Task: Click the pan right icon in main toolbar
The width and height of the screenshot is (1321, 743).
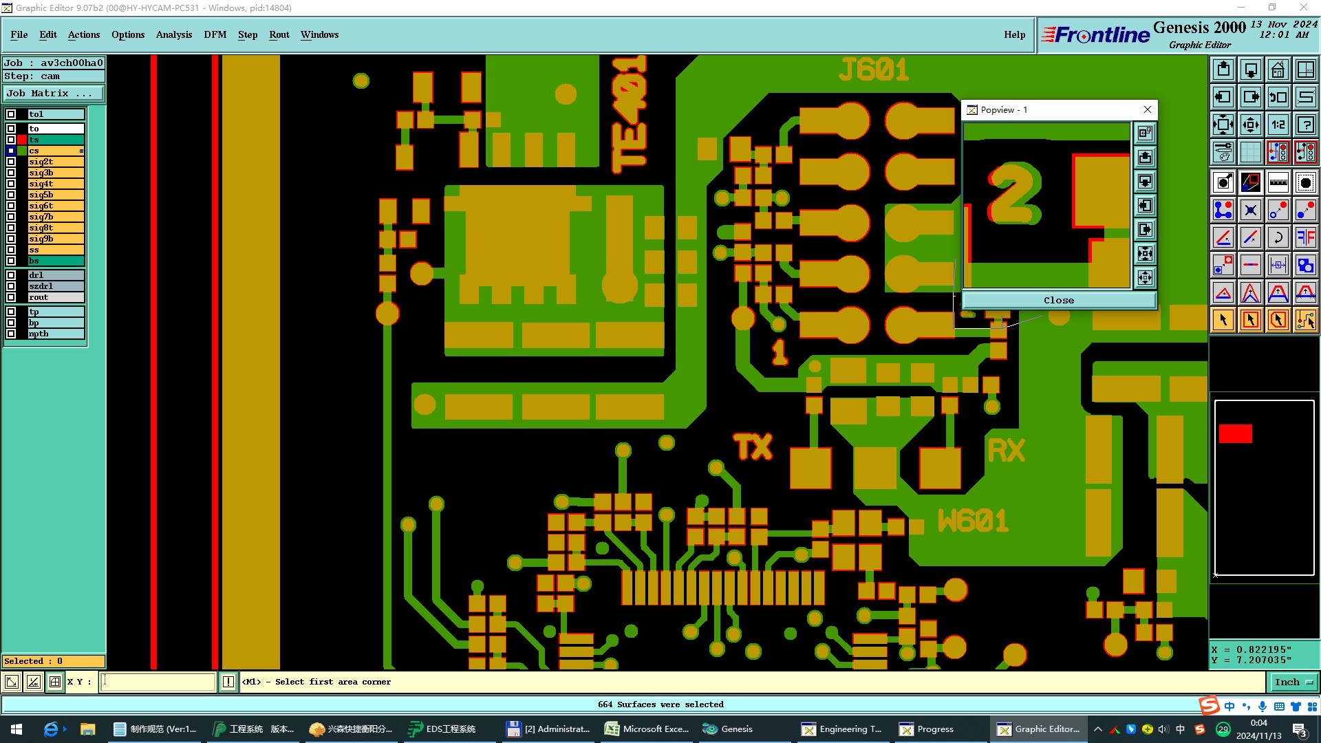Action: click(x=1251, y=97)
